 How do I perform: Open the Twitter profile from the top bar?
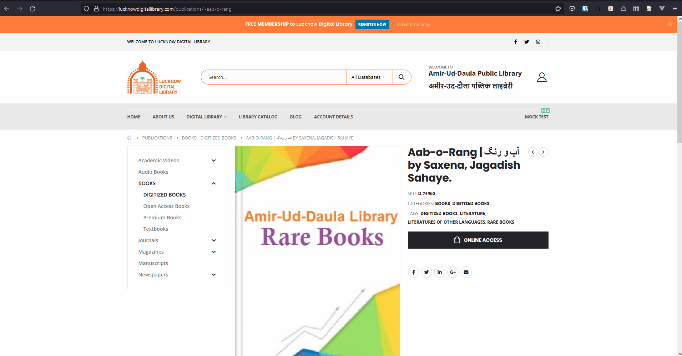point(527,42)
